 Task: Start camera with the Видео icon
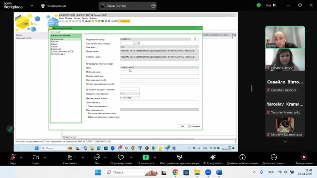(36, 157)
